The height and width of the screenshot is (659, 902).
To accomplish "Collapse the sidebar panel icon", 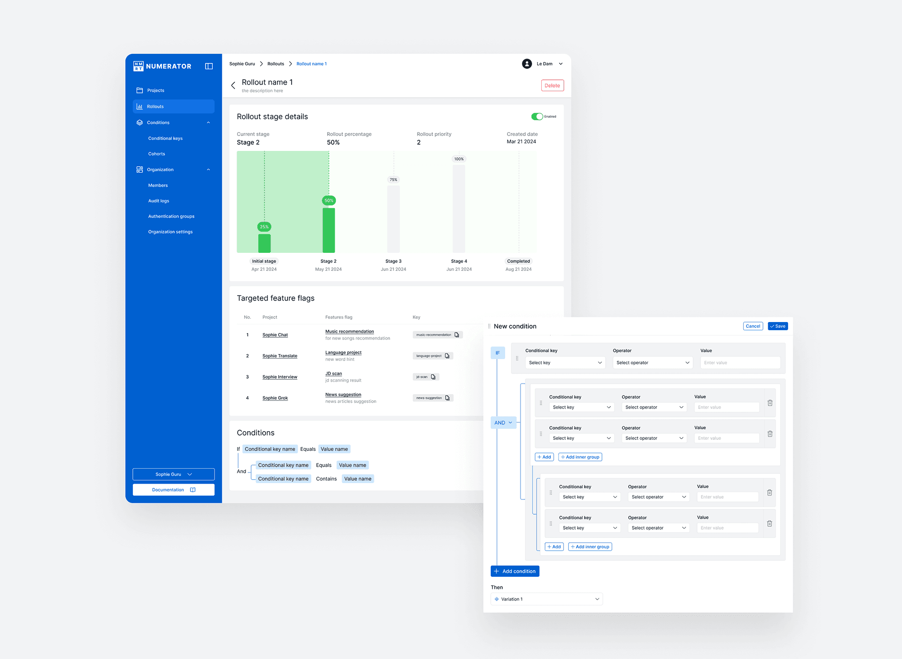I will point(209,66).
